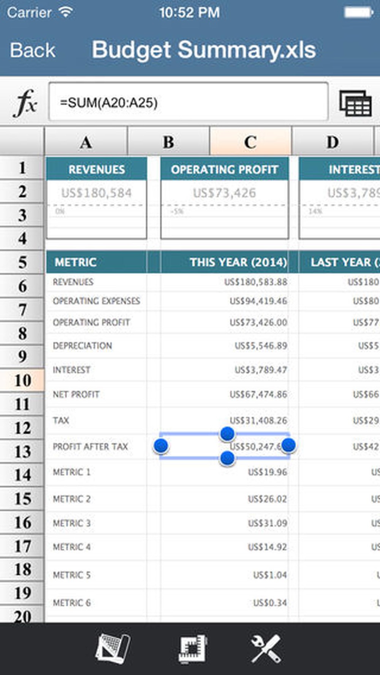This screenshot has height=675, width=380.
Task: Tap the top selection handle dot
Action: tap(227, 434)
